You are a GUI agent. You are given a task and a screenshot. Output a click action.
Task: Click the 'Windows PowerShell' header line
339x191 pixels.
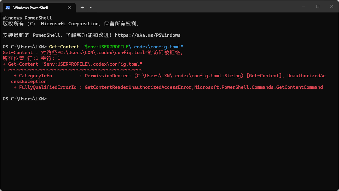pos(27,18)
